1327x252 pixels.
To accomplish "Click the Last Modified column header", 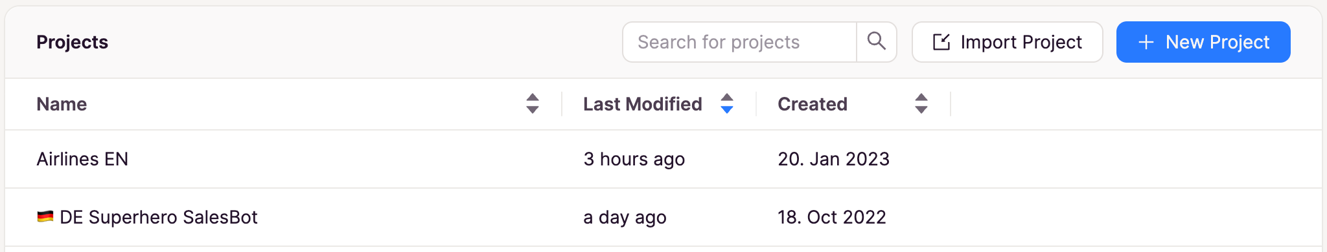I will click(643, 104).
